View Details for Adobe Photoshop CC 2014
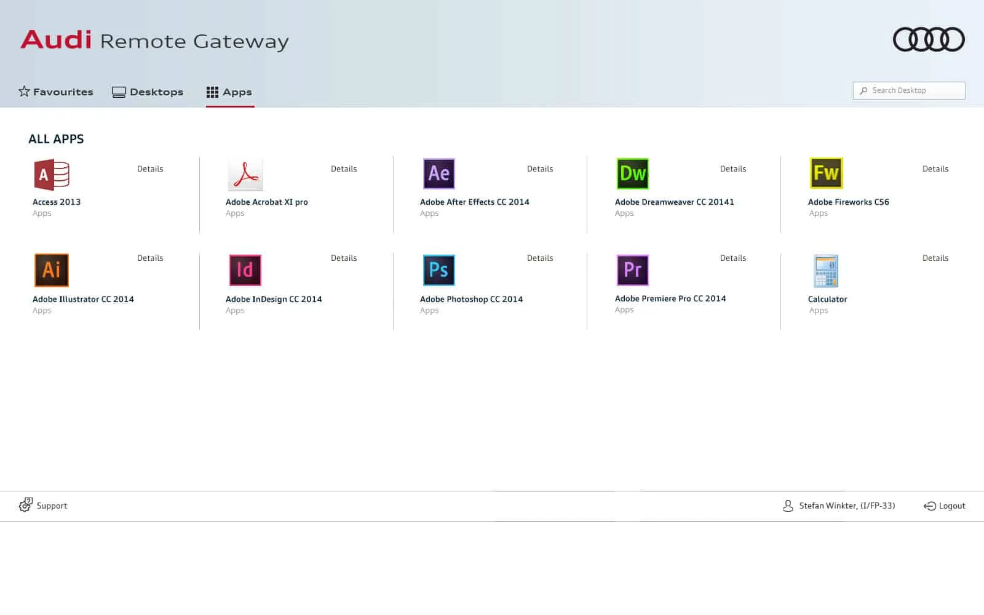 (x=540, y=258)
